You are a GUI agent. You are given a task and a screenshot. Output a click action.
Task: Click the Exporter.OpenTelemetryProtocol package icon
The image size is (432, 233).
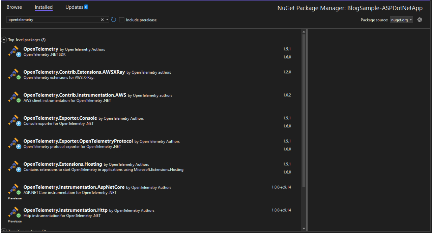click(x=13, y=143)
